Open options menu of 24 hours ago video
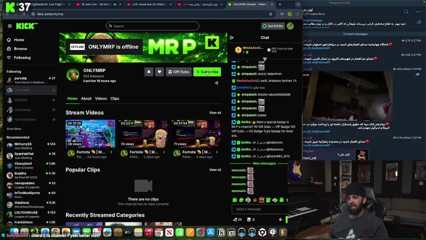Viewport: 426px width, 240px height. (111, 152)
